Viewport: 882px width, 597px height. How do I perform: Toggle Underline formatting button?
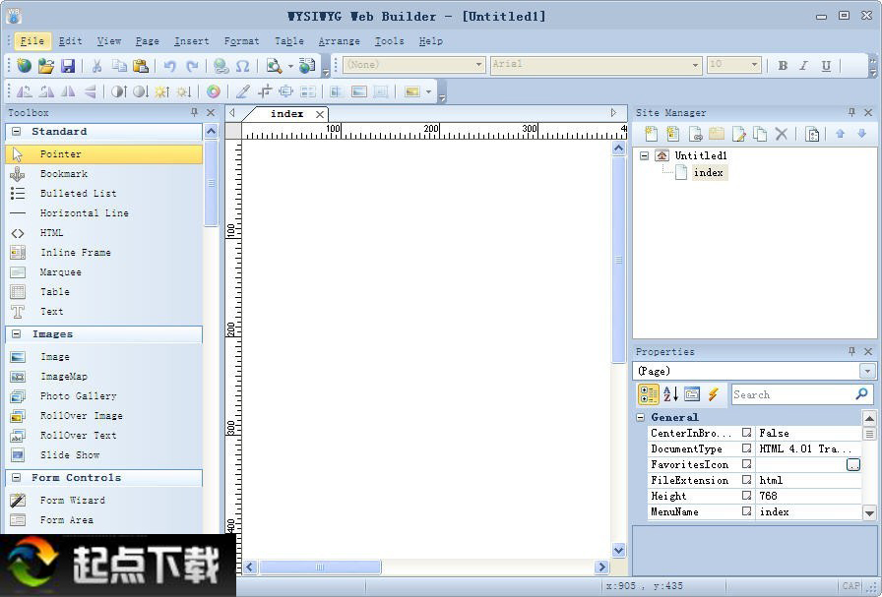(826, 65)
